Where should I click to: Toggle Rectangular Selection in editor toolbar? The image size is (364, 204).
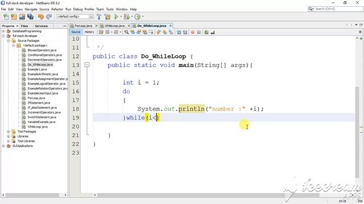[x=151, y=32]
